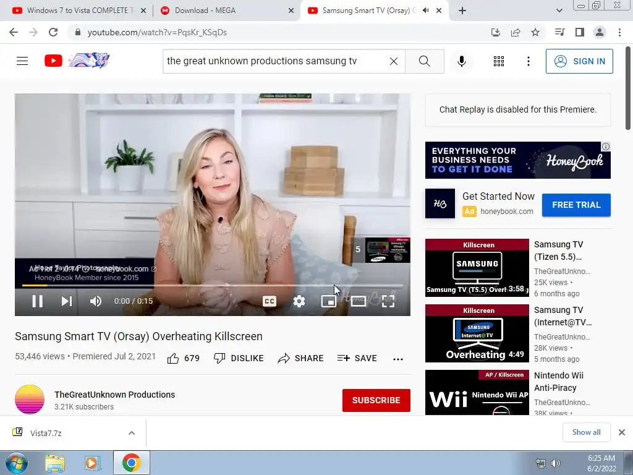Open more actions under video
This screenshot has width=633, height=475.
(x=398, y=359)
